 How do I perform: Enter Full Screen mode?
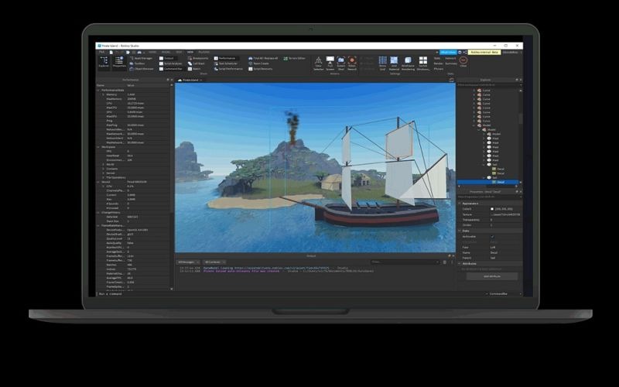330,63
